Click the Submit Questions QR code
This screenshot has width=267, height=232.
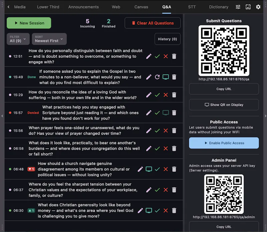click(x=224, y=51)
